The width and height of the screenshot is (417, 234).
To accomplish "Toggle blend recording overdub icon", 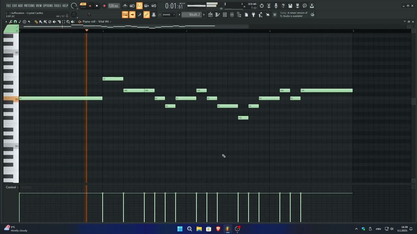I will (x=147, y=6).
